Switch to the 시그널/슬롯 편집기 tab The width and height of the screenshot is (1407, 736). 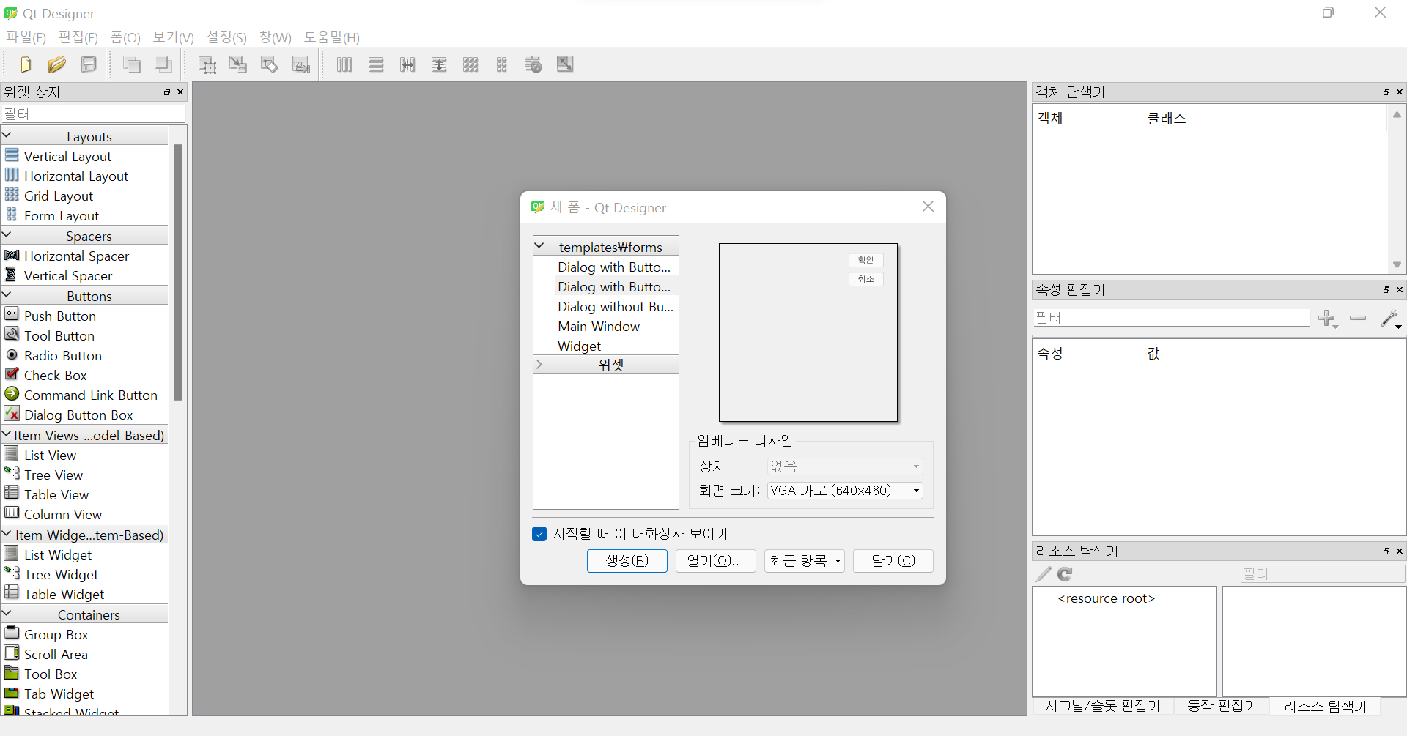click(x=1103, y=706)
